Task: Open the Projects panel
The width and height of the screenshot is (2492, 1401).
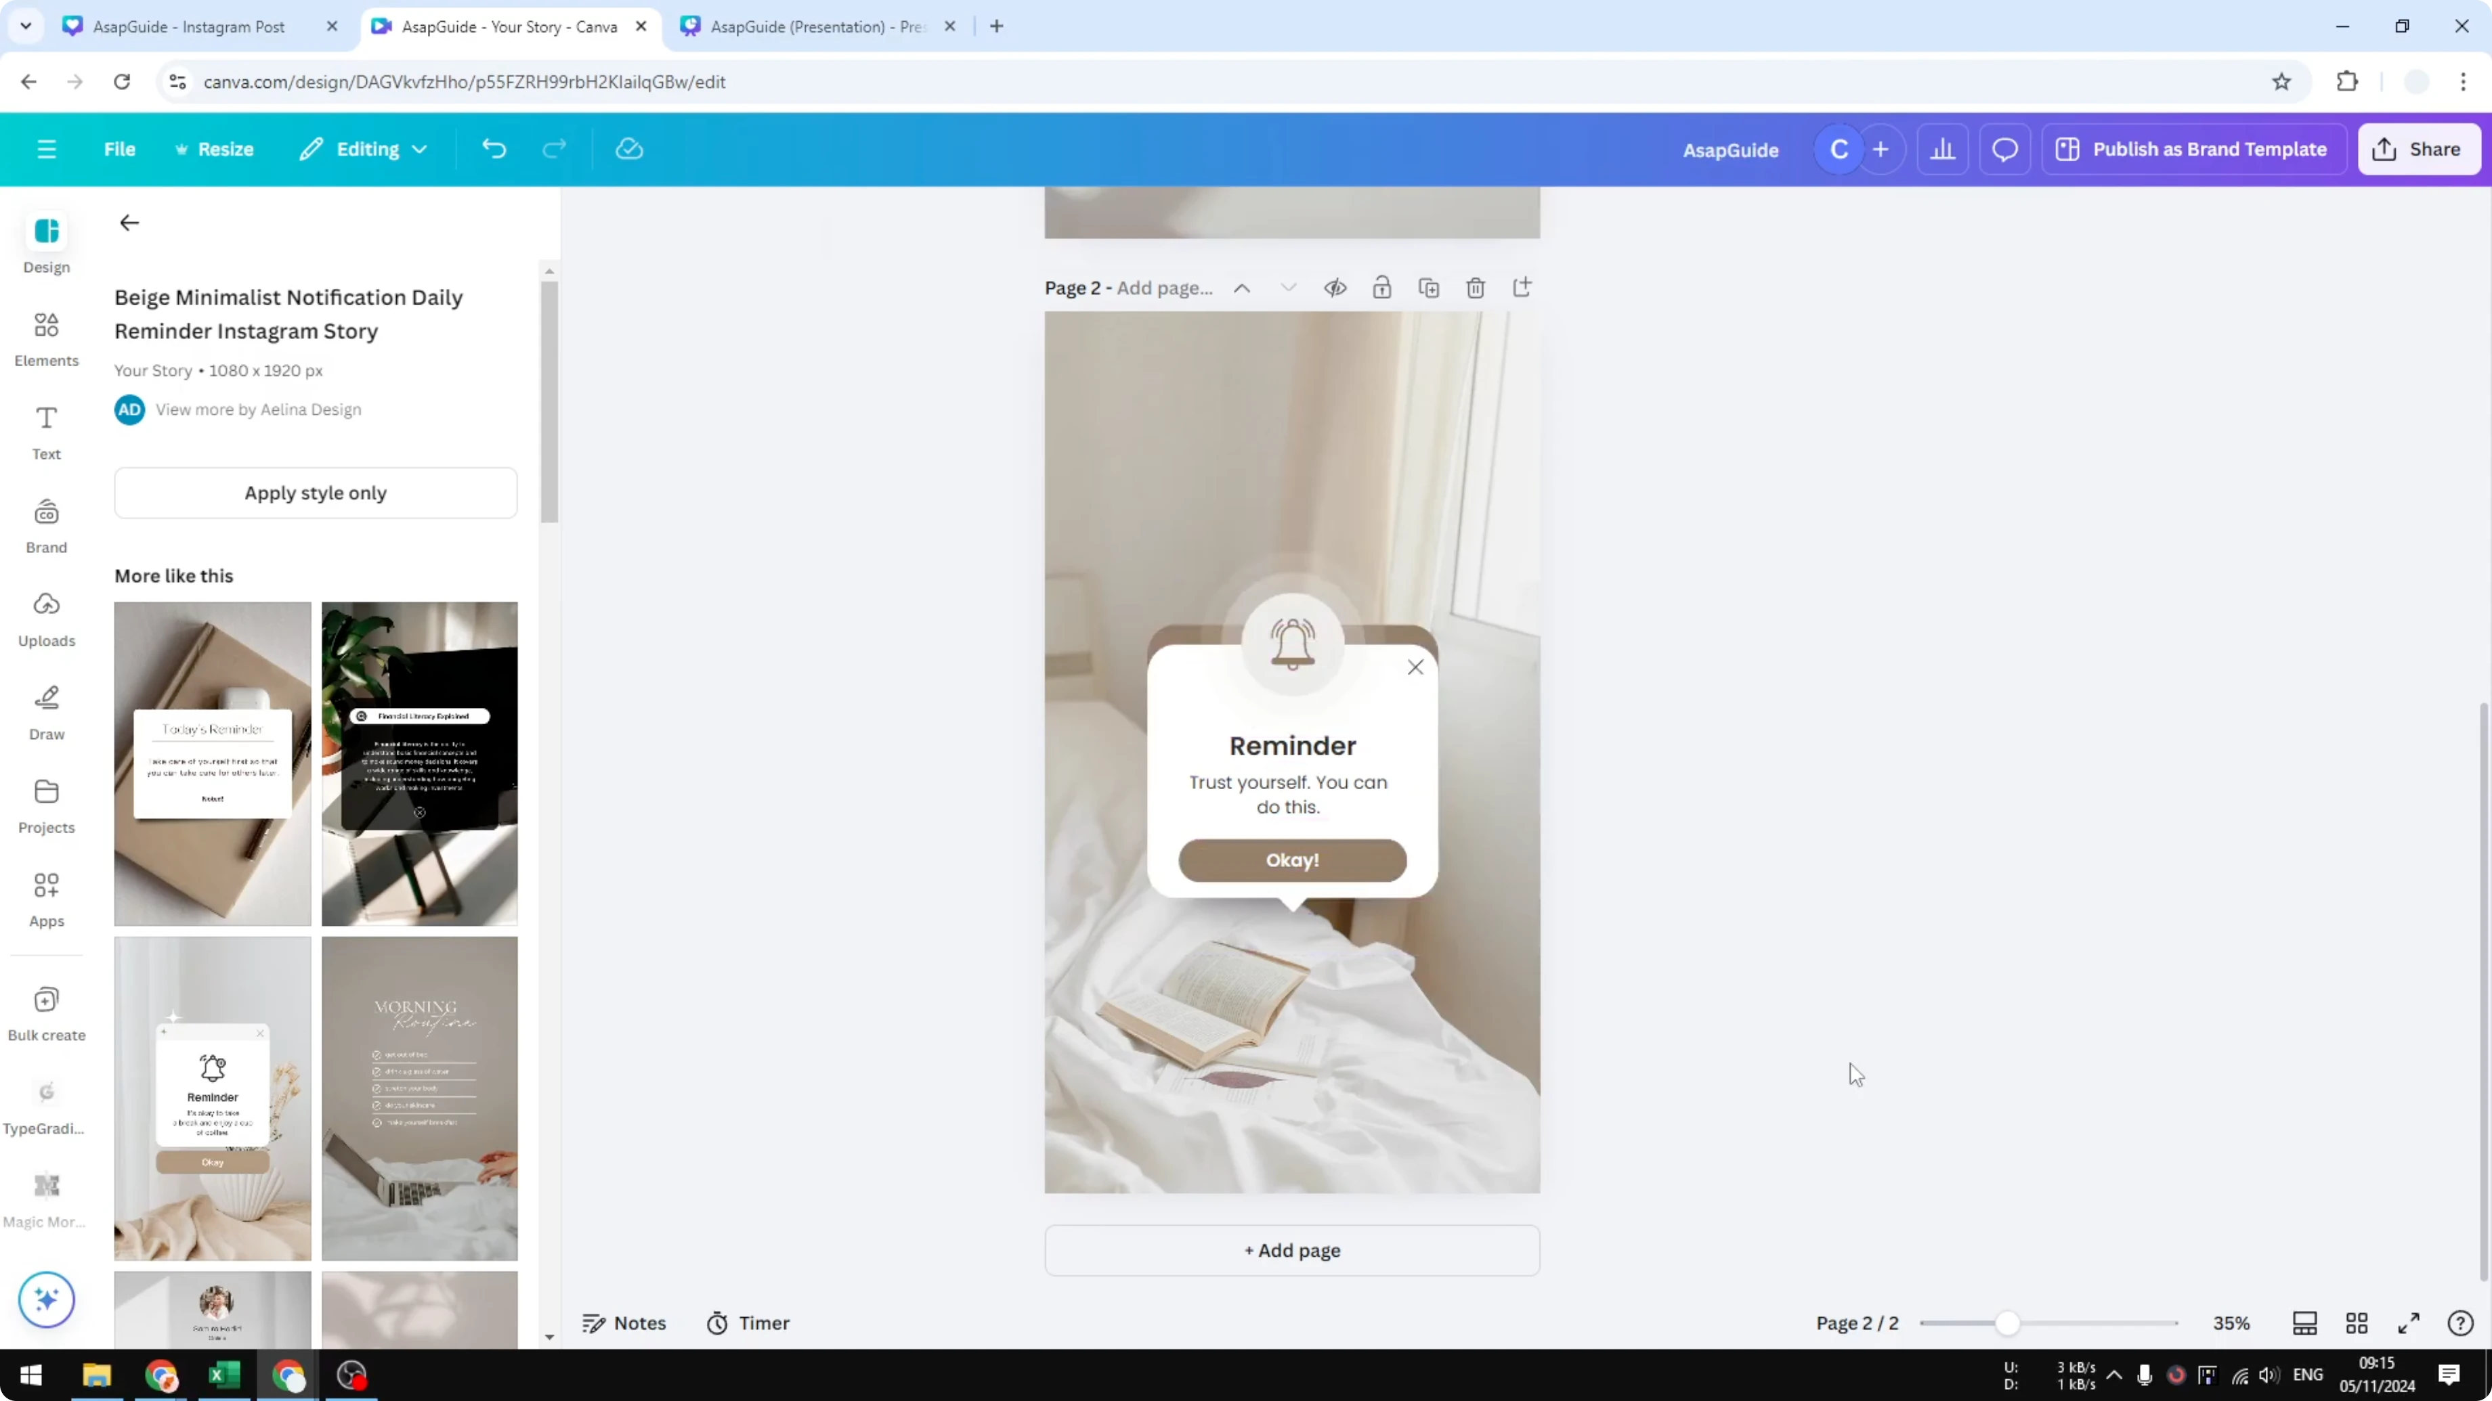Action: tap(47, 806)
